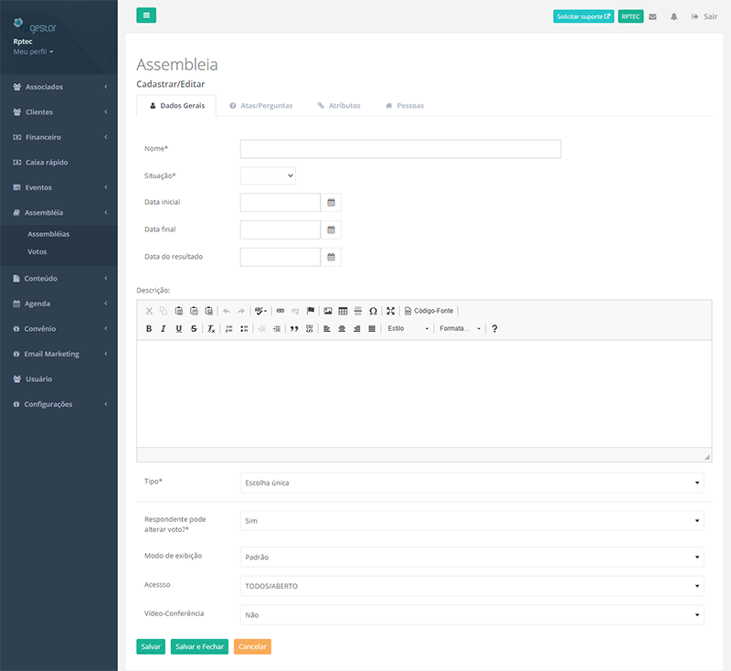Insert special character omega icon
This screenshot has width=731, height=671.
click(373, 311)
